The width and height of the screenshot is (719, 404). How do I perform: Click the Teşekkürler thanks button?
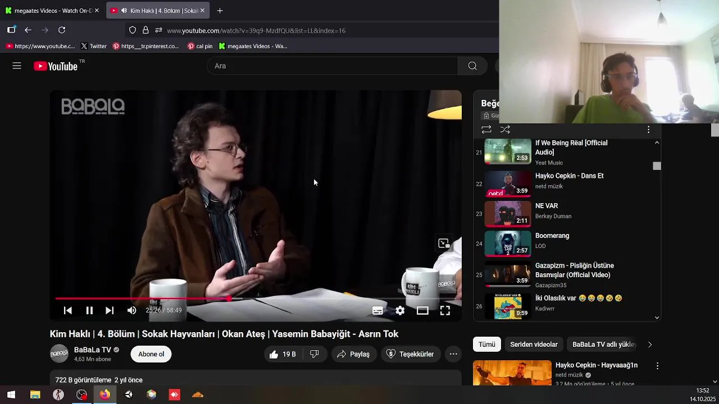coord(410,354)
